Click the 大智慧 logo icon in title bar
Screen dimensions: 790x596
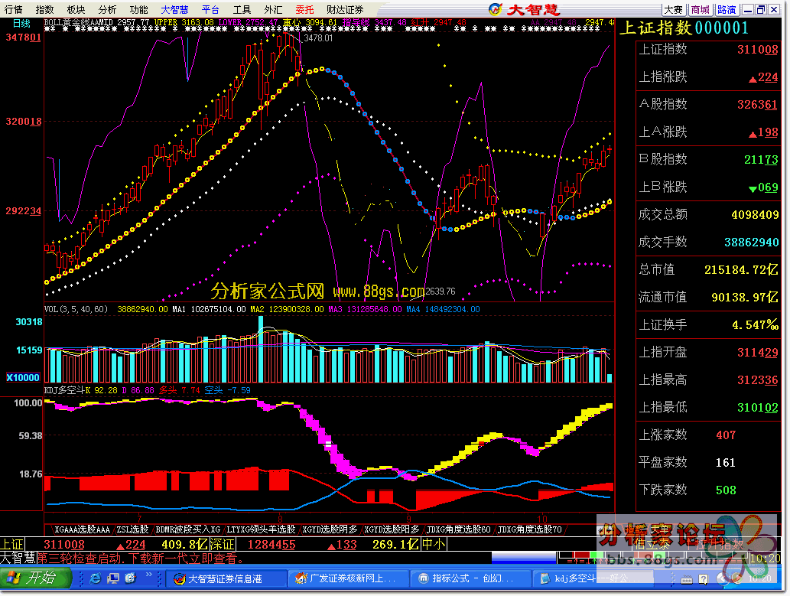pos(496,9)
